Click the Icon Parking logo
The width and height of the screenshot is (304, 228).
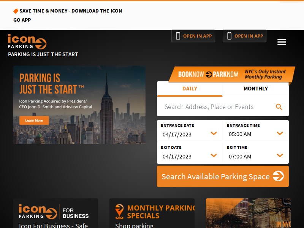[x=27, y=42]
